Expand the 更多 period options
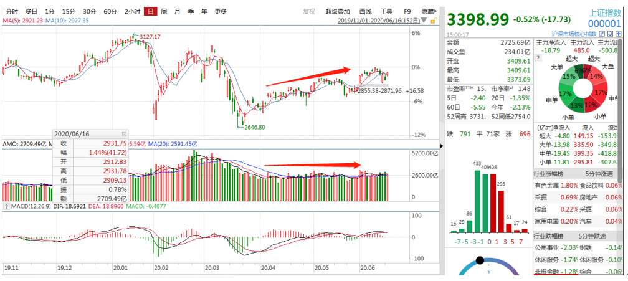This screenshot has height=281, width=628. pyautogui.click(x=221, y=11)
